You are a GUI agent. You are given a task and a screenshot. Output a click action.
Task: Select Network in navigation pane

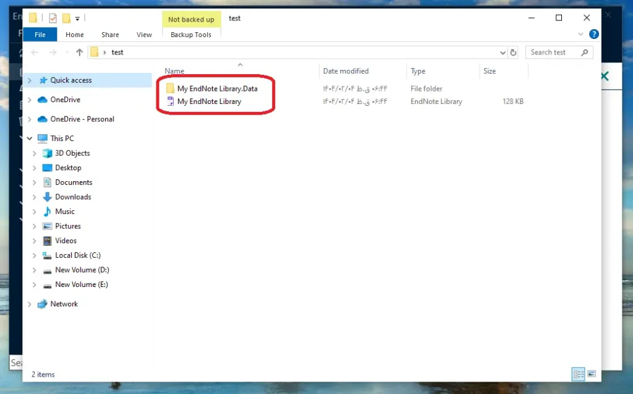[x=64, y=304]
